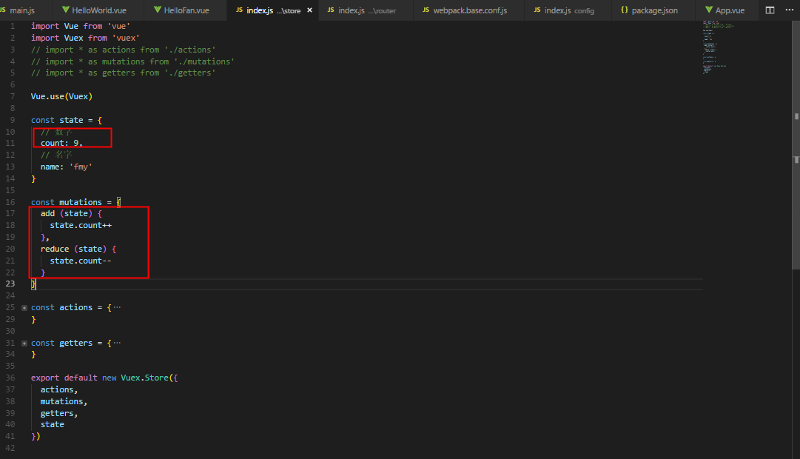
Task: Click the Split Editor icon
Action: click(770, 10)
